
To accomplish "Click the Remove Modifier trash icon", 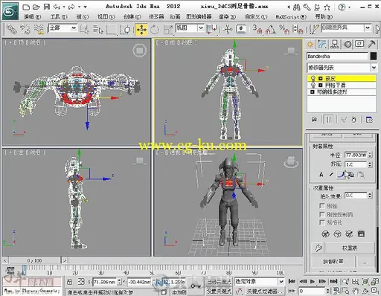I will [353, 120].
